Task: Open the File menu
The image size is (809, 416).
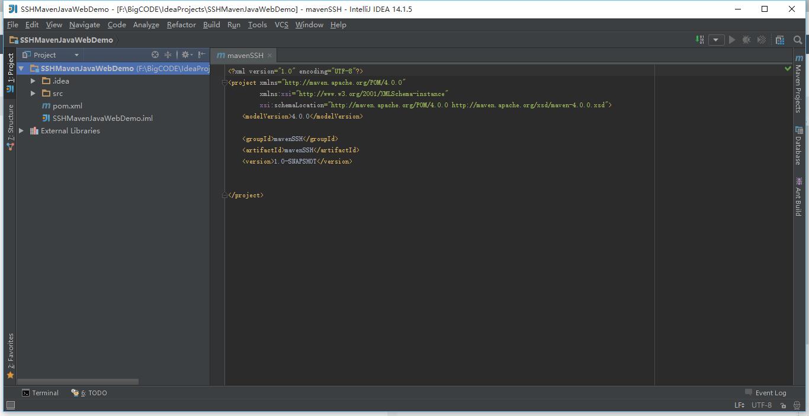Action: tap(12, 24)
